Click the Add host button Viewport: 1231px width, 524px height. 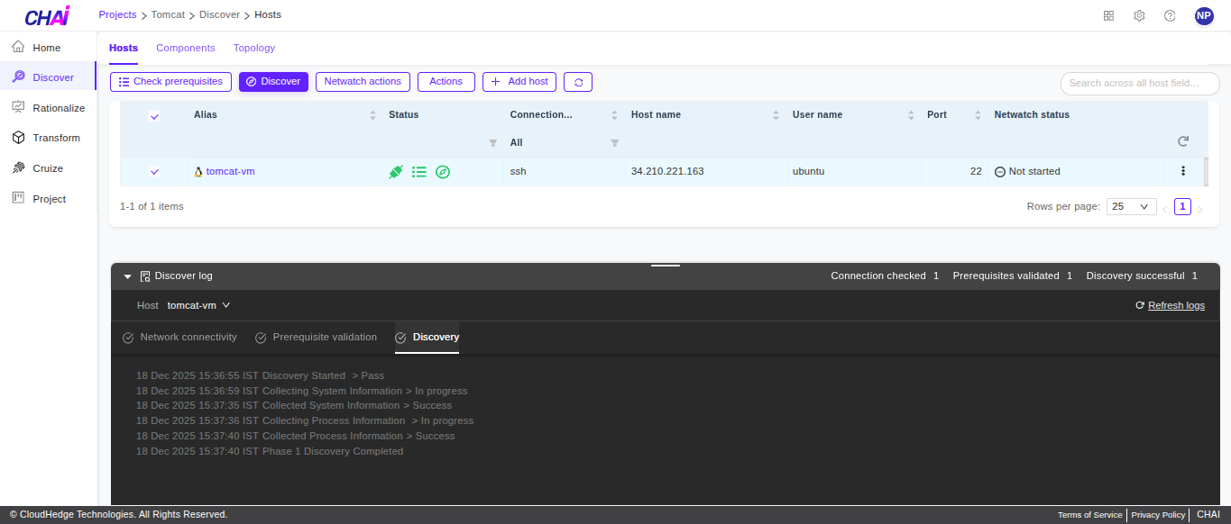519,82
